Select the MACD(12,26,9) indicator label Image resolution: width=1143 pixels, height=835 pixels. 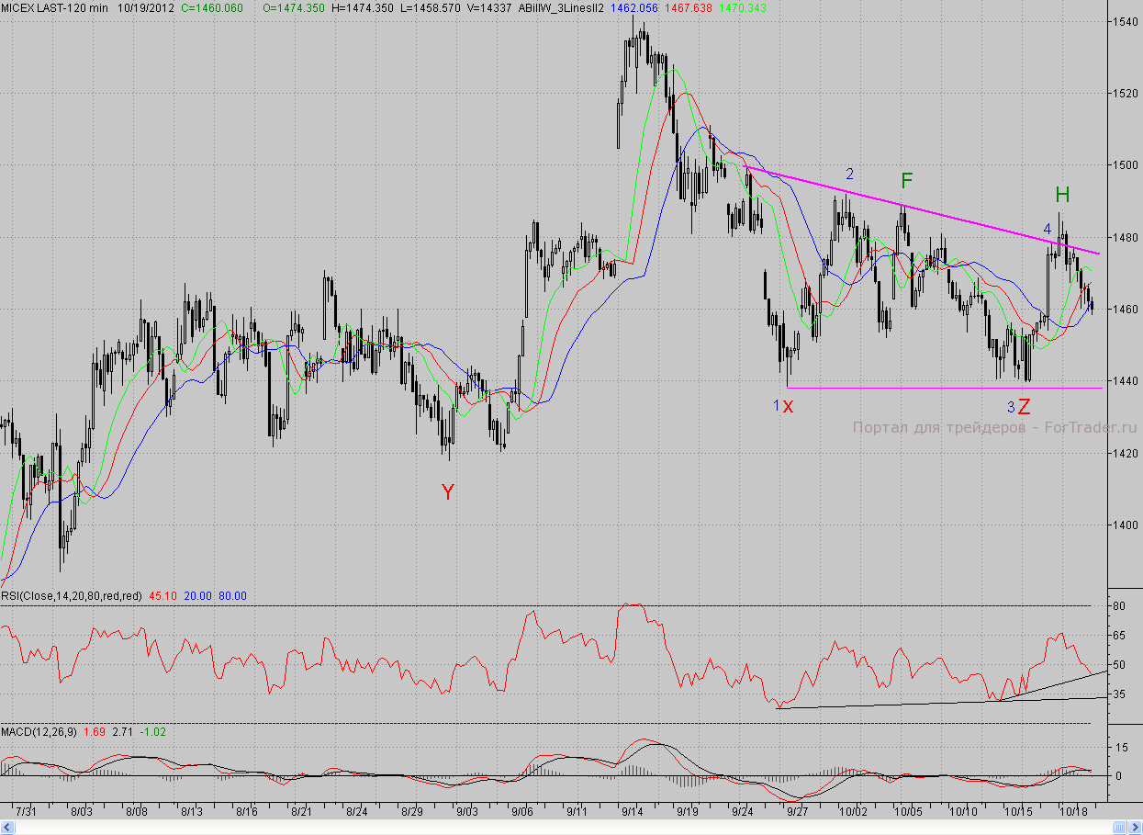pyautogui.click(x=39, y=731)
